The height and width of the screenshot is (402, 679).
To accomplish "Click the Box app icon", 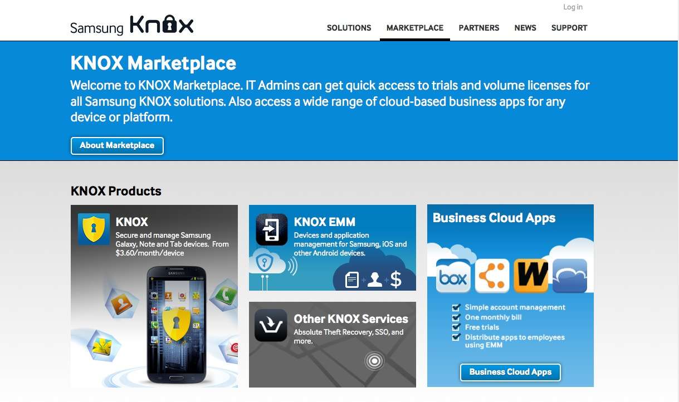I will [x=453, y=276].
